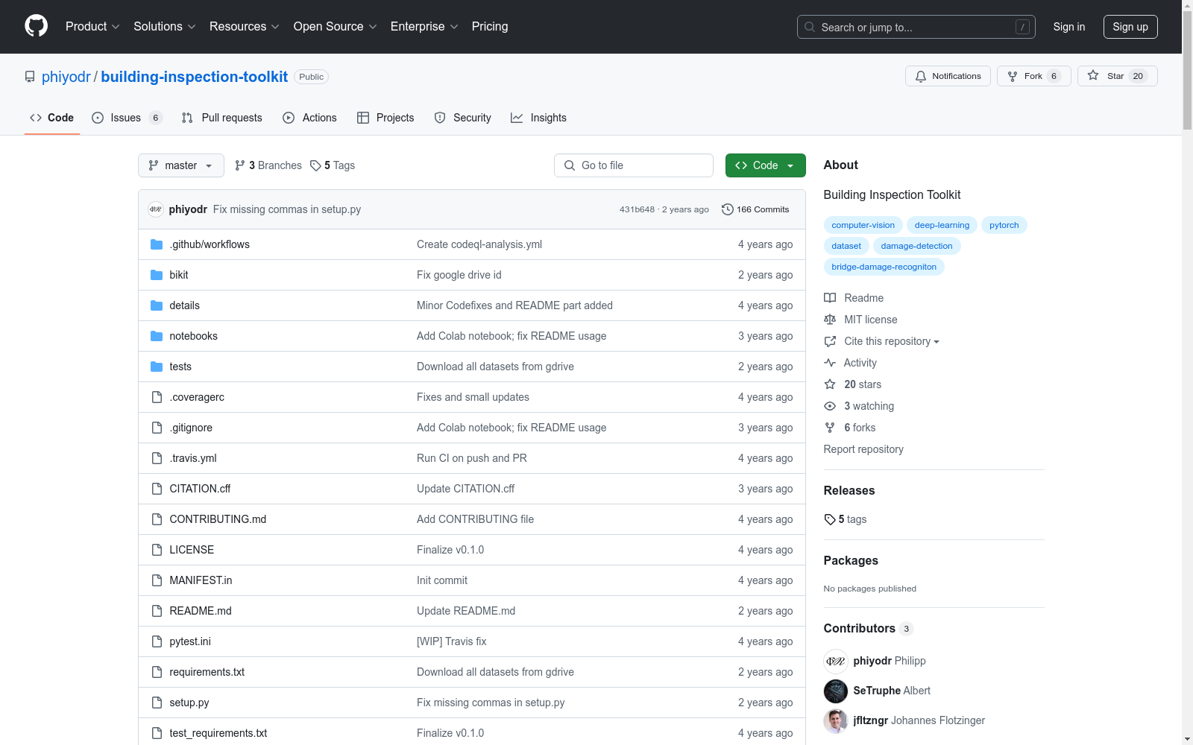The width and height of the screenshot is (1193, 745).
Task: Open the master branch selector
Action: pos(181,165)
